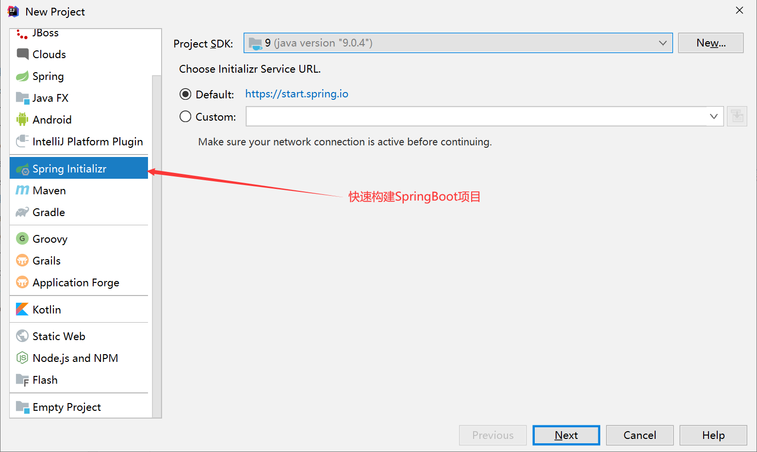Click the Cancel button
Image resolution: width=757 pixels, height=452 pixels.
pyautogui.click(x=640, y=435)
